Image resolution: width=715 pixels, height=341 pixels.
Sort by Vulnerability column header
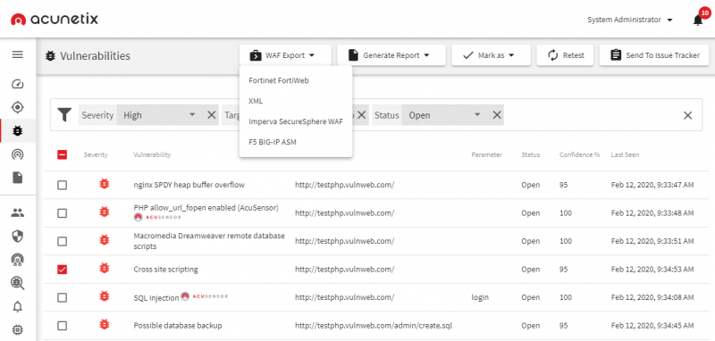(152, 154)
